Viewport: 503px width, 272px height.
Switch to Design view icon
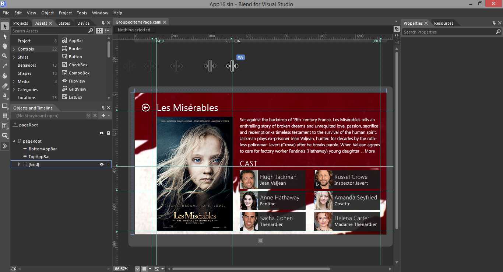pyautogui.click(x=397, y=29)
